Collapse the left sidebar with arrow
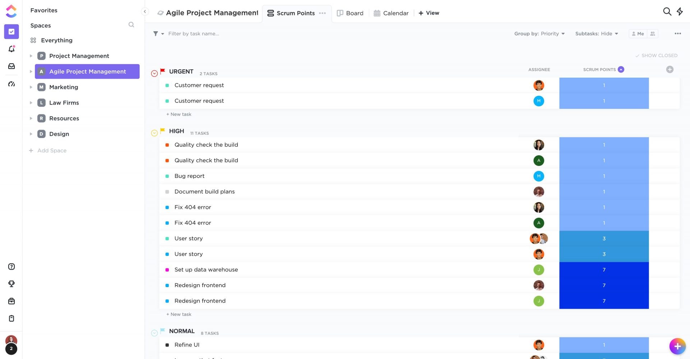 click(145, 11)
